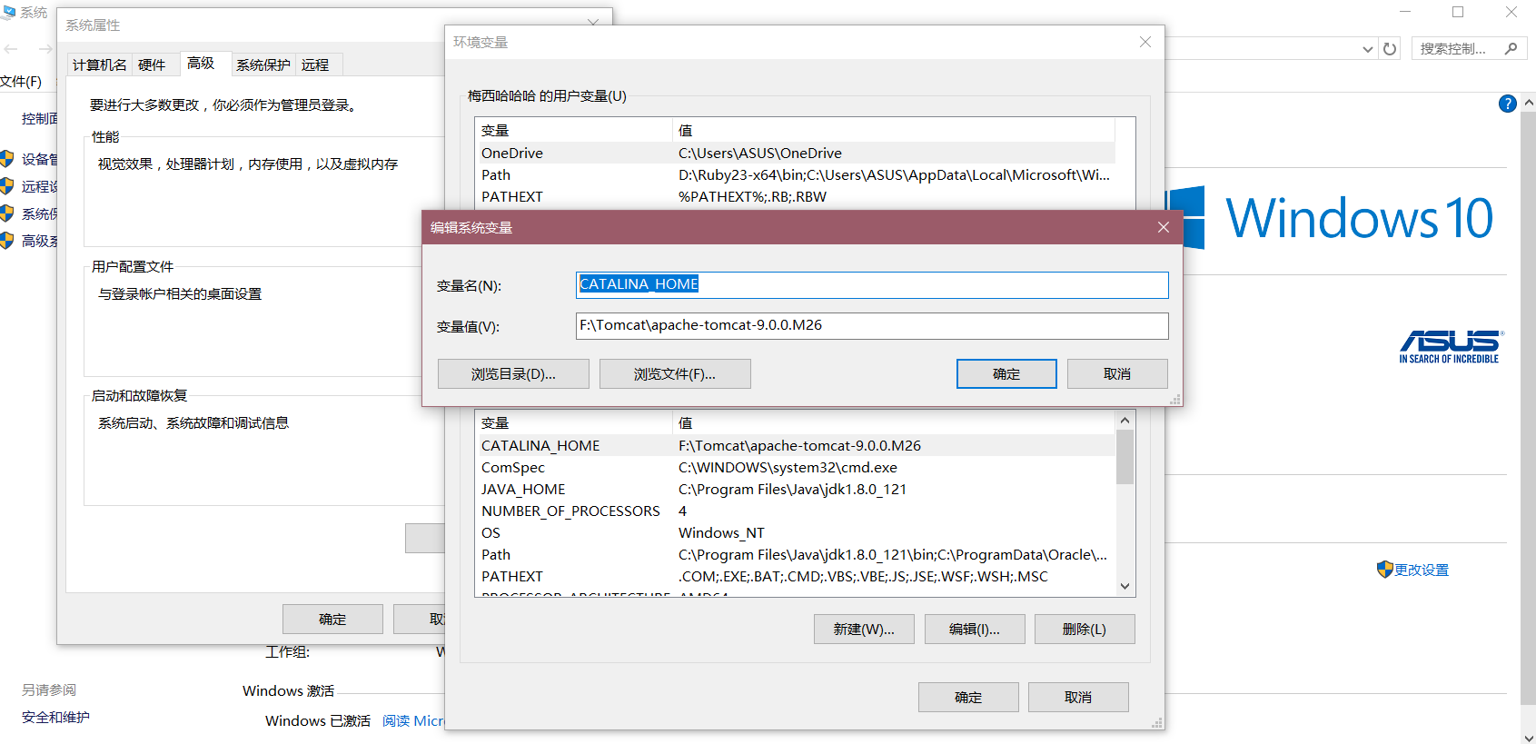Switch to 计算机名 tab

tap(100, 64)
